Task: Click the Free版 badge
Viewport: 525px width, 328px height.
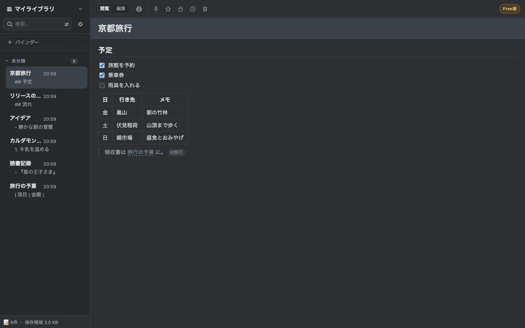Action: [x=510, y=9]
